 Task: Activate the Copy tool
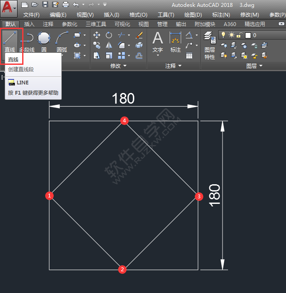tap(97, 45)
